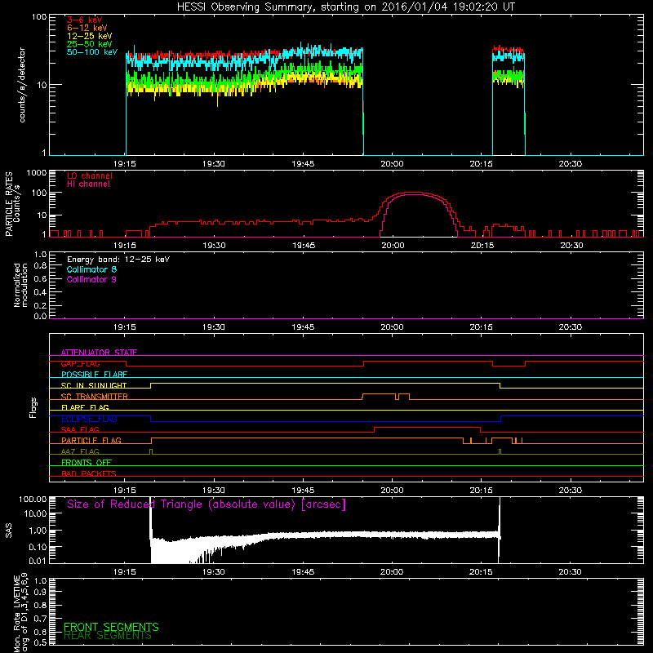Select the 6-12 keV legend label
The width and height of the screenshot is (653, 653).
click(87, 28)
